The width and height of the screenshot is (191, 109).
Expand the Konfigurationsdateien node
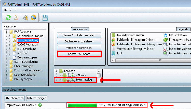point(7,71)
